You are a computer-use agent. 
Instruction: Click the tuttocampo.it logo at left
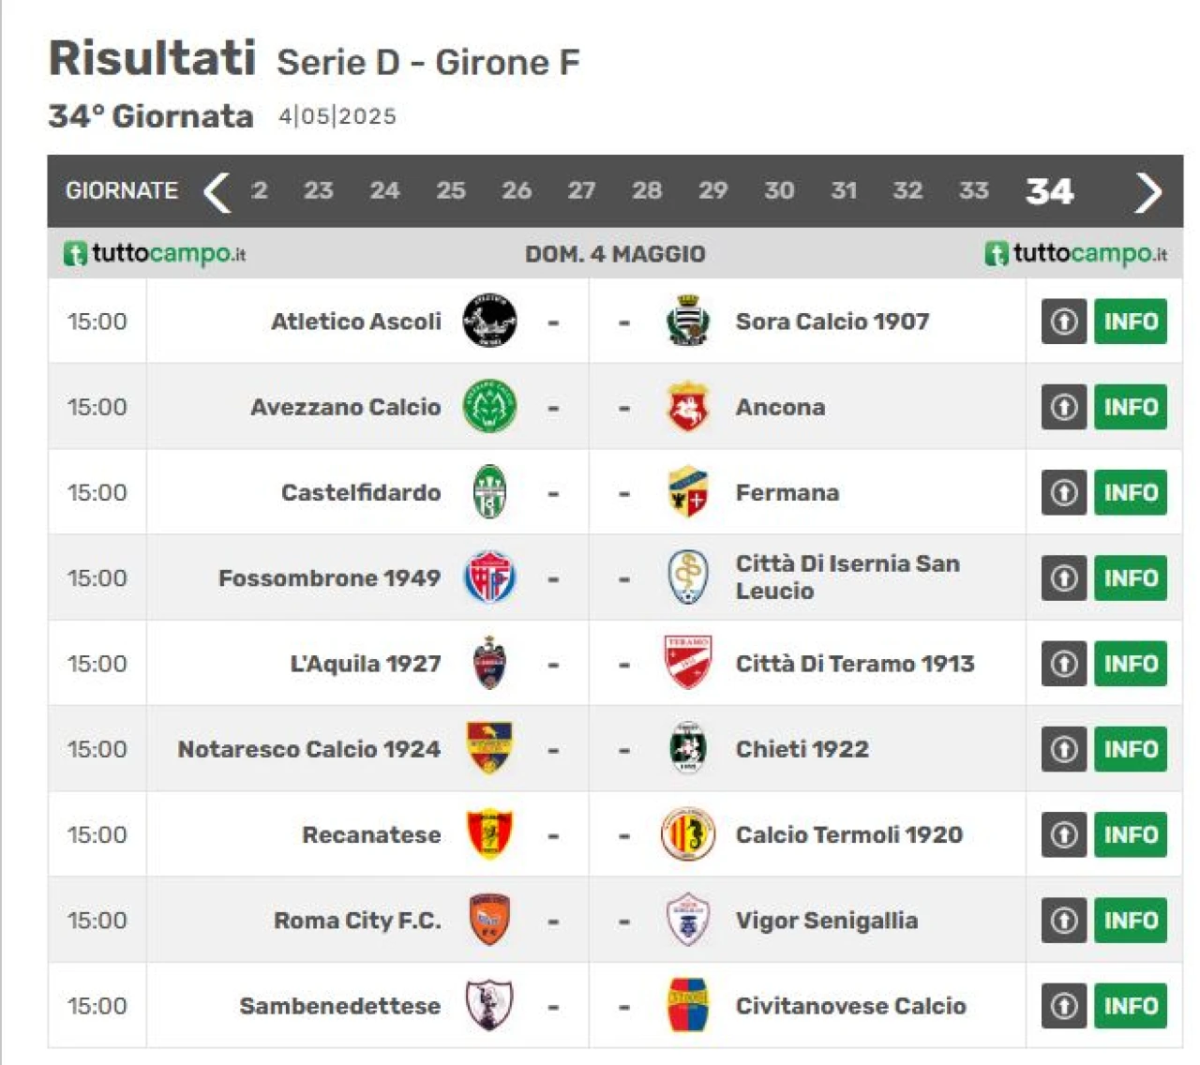[x=155, y=253]
